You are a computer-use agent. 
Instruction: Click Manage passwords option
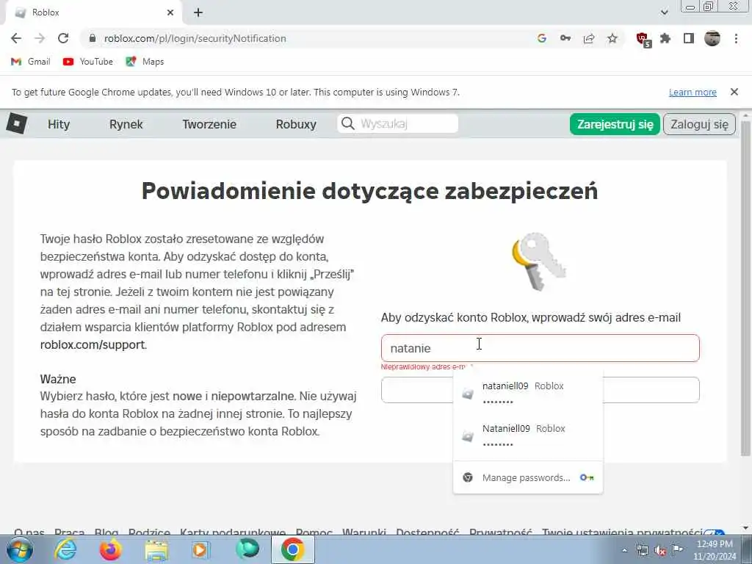(x=527, y=477)
